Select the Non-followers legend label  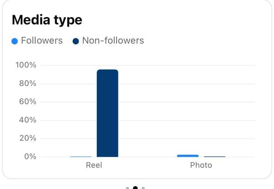pos(113,40)
